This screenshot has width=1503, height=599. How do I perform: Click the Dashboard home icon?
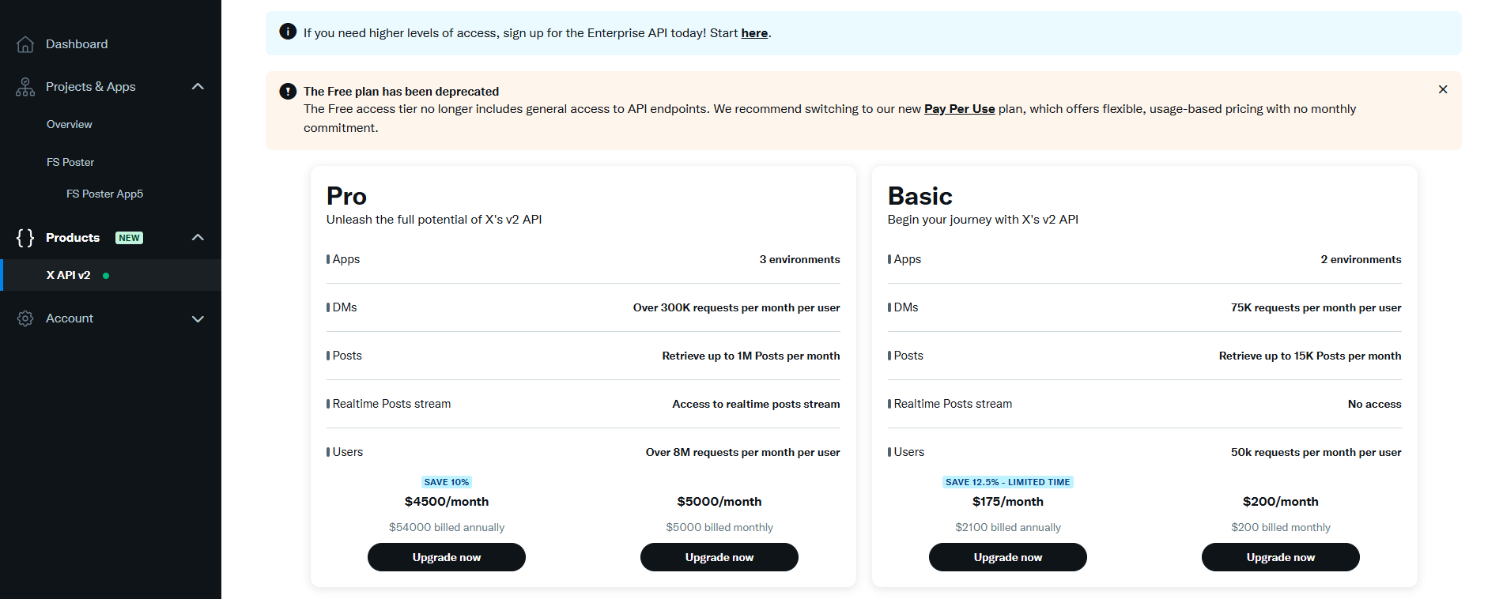click(x=25, y=44)
